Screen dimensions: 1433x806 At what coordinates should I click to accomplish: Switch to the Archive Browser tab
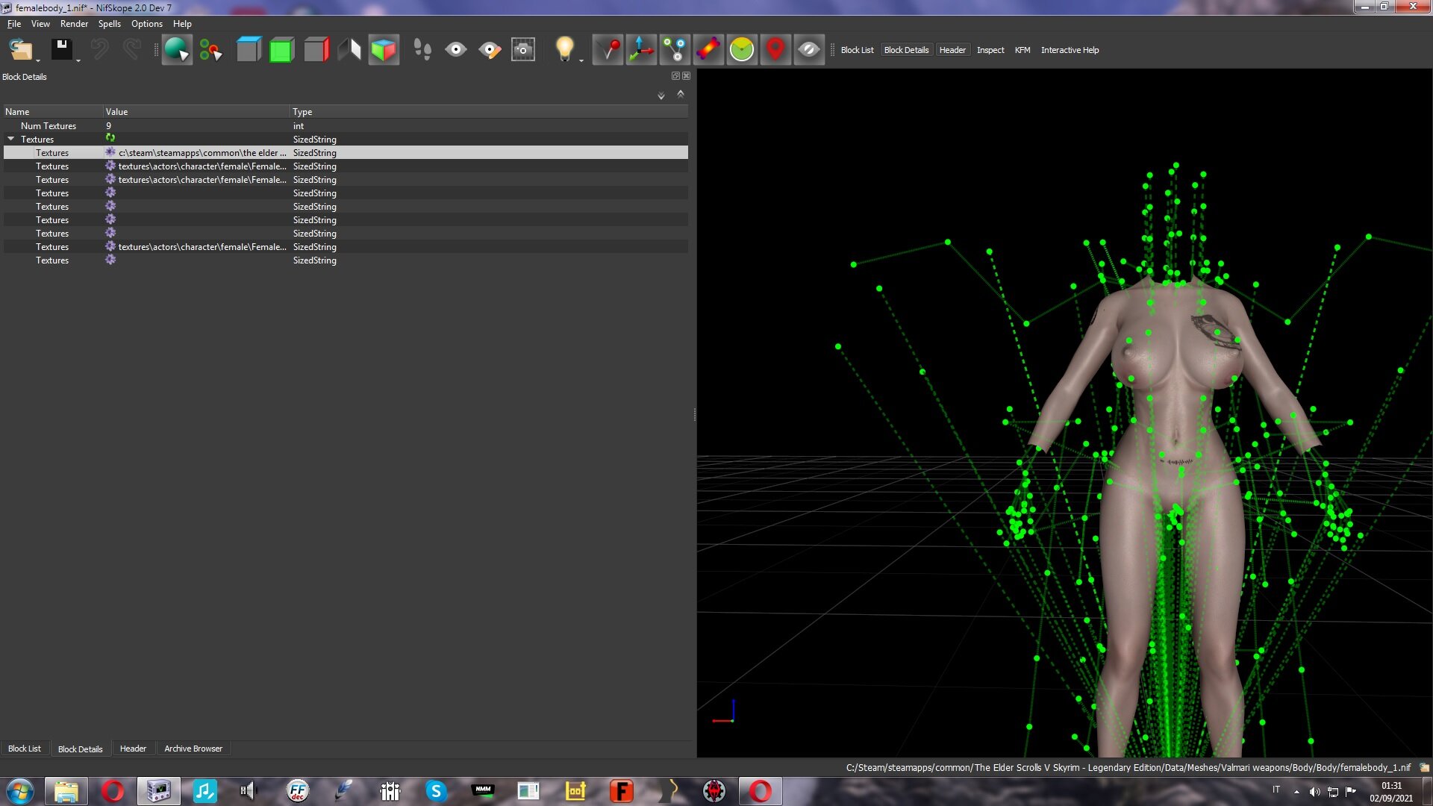193,749
